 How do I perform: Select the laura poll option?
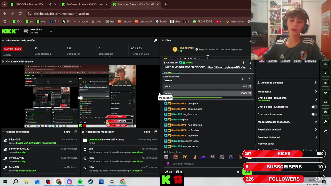(207, 93)
